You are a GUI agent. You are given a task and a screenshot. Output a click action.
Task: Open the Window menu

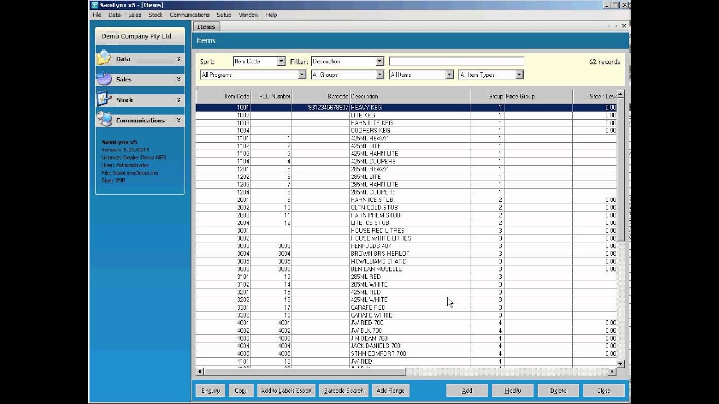(249, 15)
